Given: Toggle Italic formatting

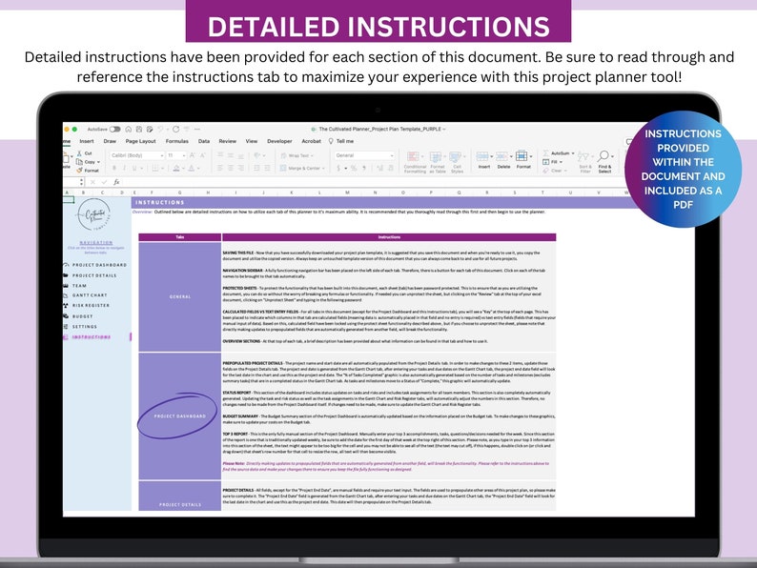Looking at the screenshot, I should coord(125,168).
